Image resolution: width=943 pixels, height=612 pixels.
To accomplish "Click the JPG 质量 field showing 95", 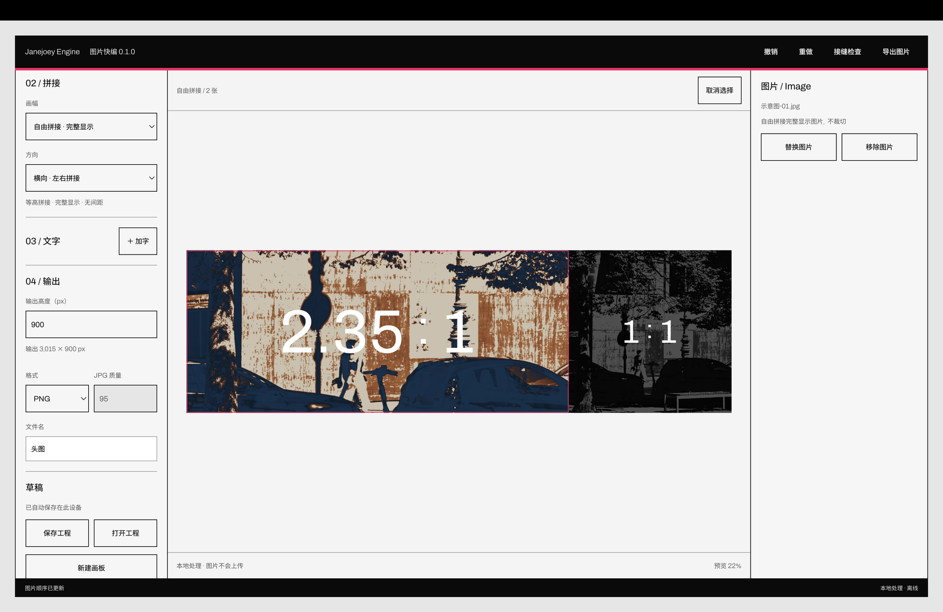I will [x=126, y=398].
